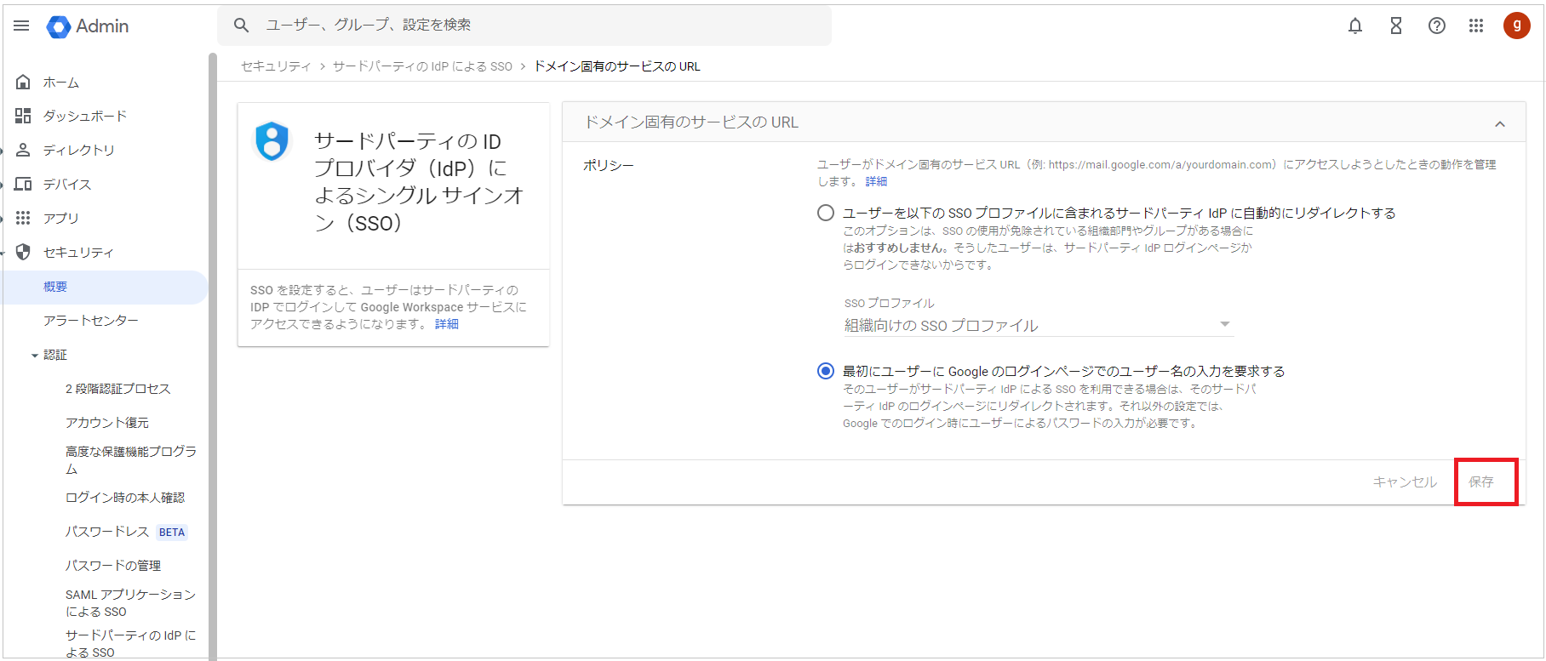
Task: Open 高度な保護機能プログラム
Action: click(x=131, y=459)
